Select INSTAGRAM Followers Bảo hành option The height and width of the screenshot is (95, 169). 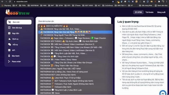pyautogui.click(x=75, y=87)
